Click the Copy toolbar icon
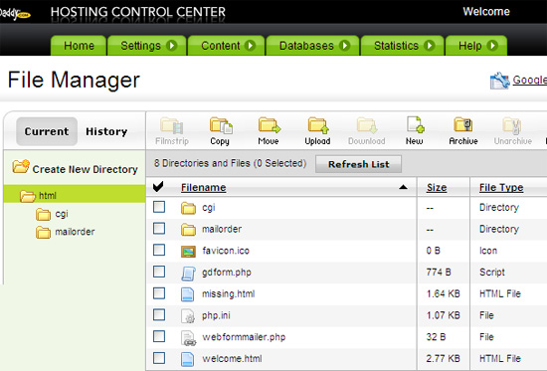 point(221,126)
